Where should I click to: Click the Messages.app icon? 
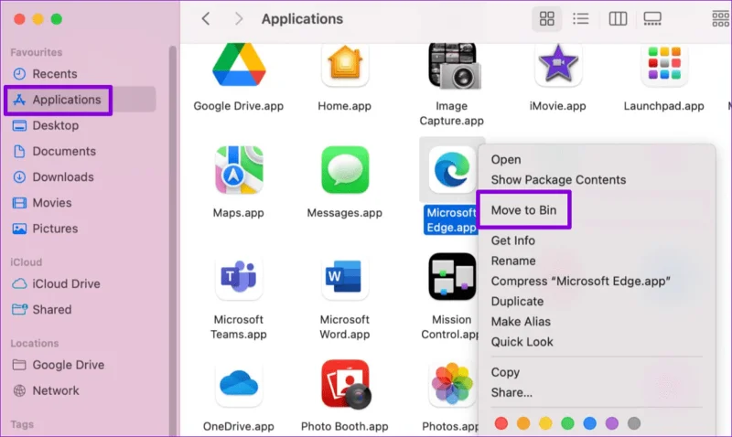[345, 170]
